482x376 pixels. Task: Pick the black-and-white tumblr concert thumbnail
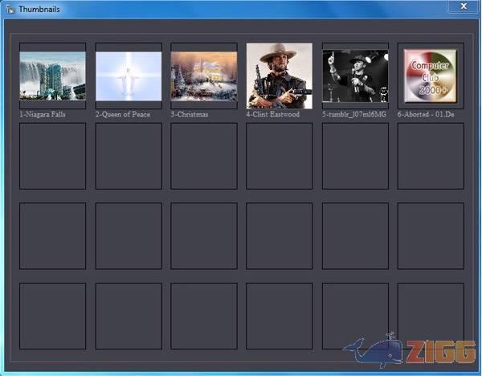tap(355, 76)
